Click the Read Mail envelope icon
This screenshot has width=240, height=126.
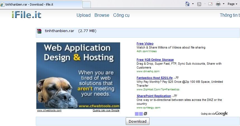click(210, 4)
